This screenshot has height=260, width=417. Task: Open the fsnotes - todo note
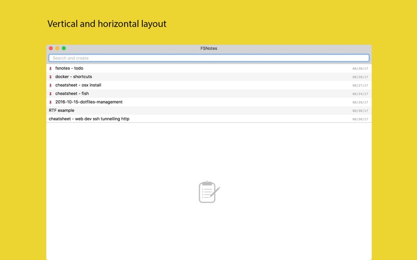pos(209,68)
